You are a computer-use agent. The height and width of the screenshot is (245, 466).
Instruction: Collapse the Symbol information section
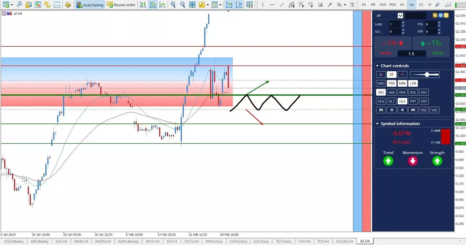pos(377,124)
